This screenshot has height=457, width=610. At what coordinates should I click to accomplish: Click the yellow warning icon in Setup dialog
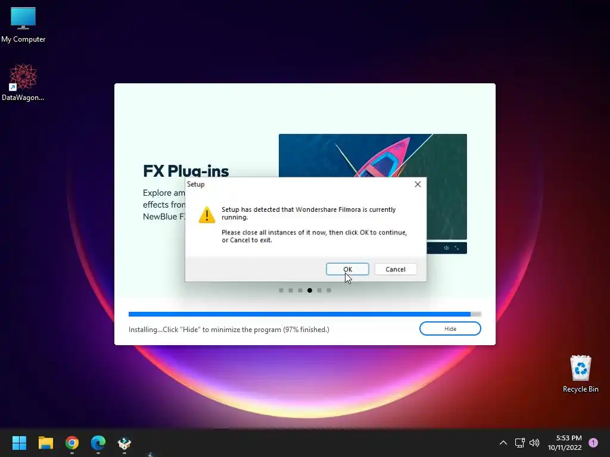(x=207, y=214)
